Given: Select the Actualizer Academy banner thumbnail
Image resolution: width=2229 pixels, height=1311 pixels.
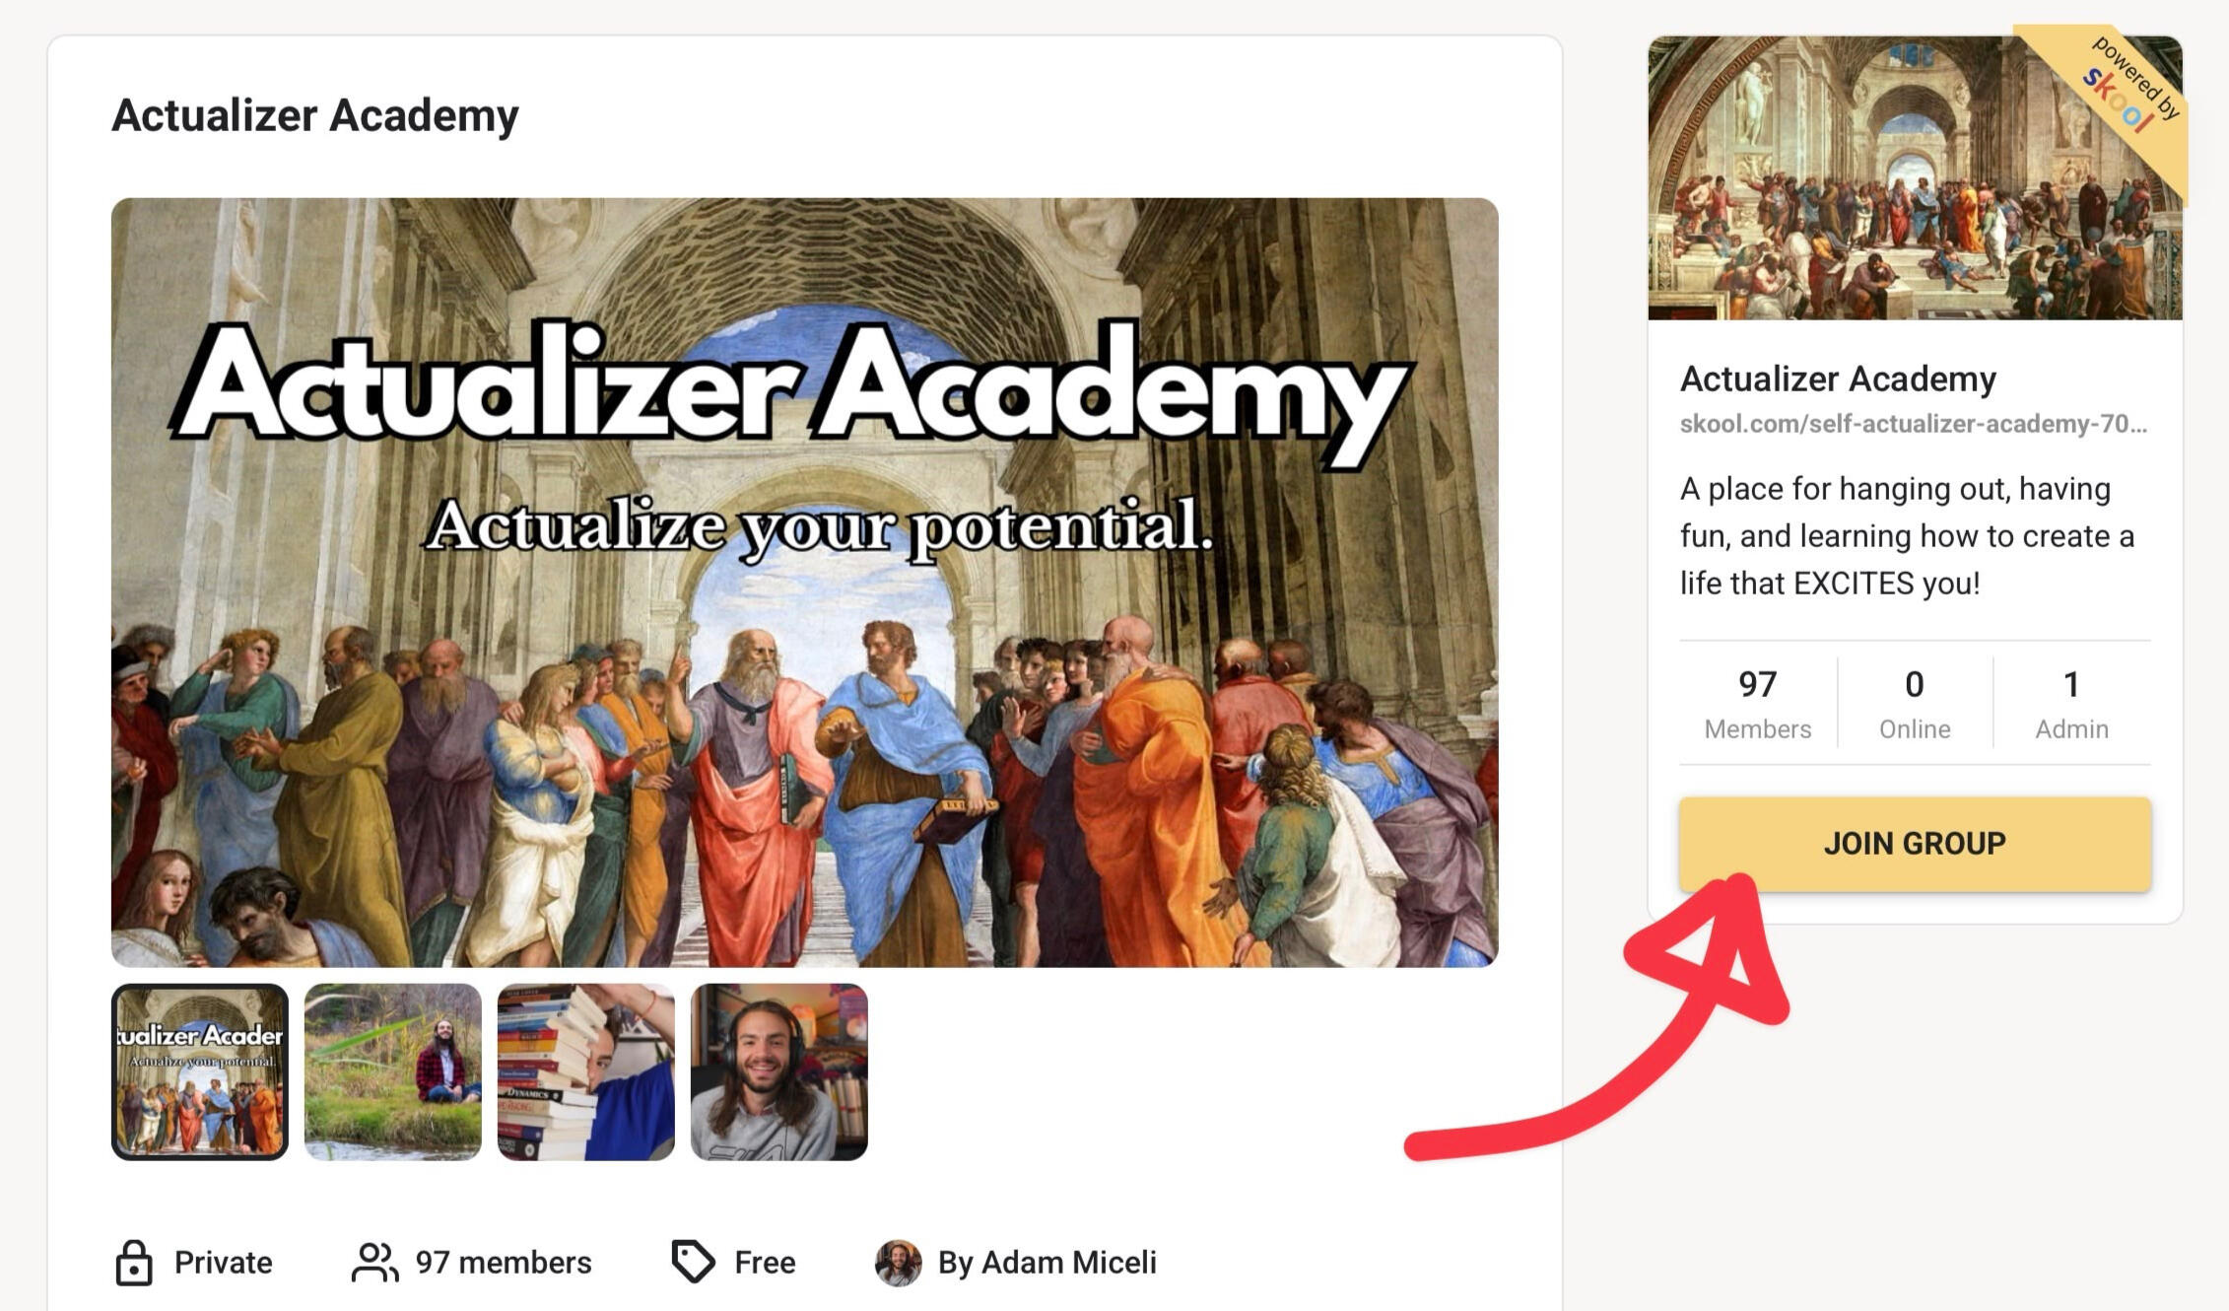Looking at the screenshot, I should (x=200, y=1071).
